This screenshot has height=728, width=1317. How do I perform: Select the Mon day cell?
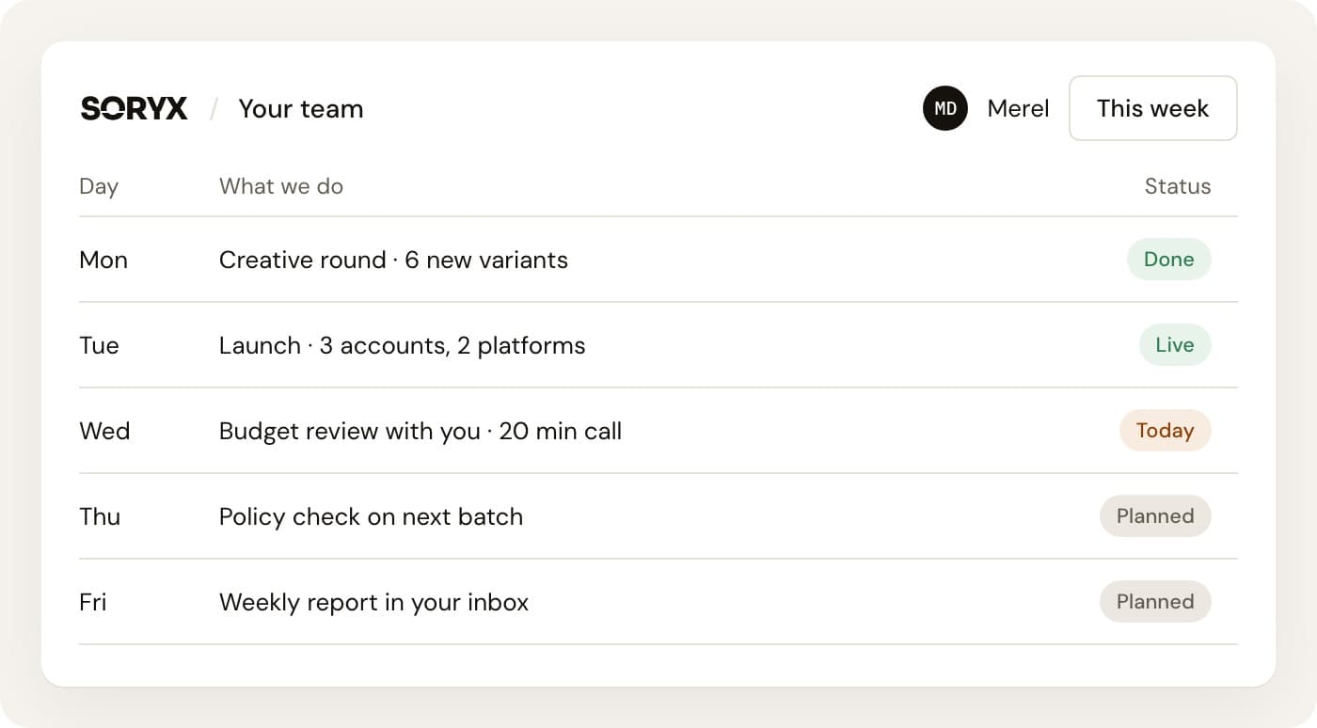[103, 260]
